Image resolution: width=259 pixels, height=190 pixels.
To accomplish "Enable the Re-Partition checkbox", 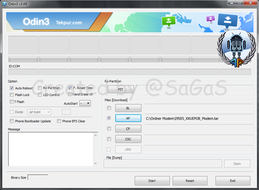I will 40,88.
